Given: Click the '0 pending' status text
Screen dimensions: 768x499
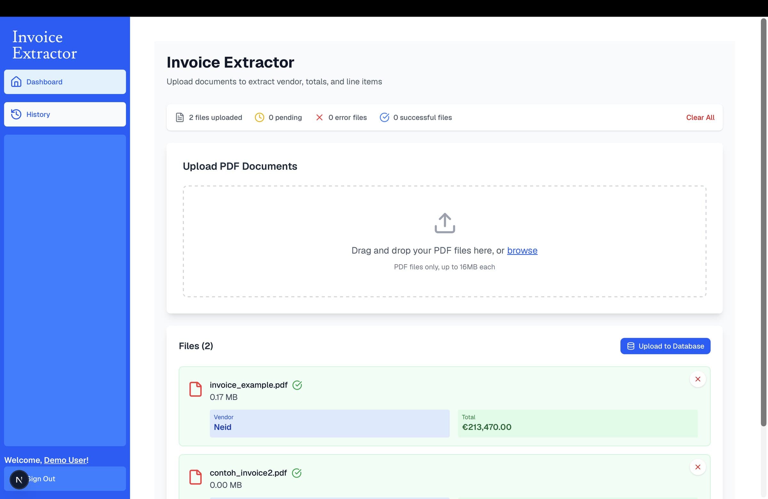Looking at the screenshot, I should tap(285, 117).
